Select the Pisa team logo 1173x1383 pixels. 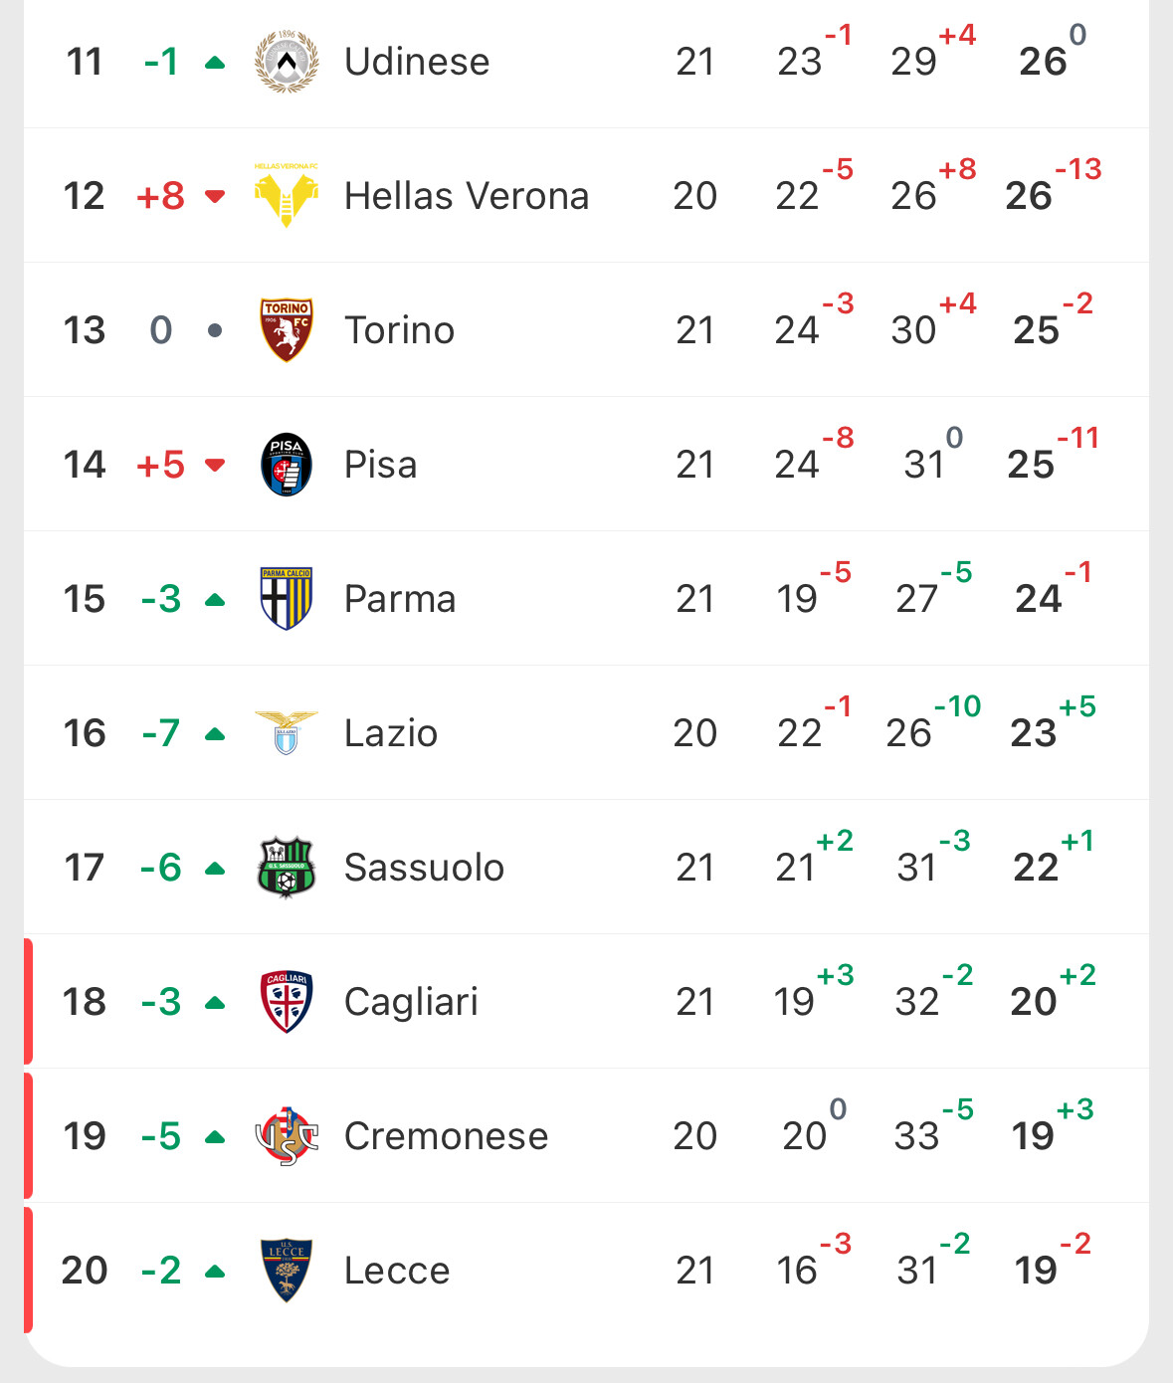pyautogui.click(x=287, y=465)
